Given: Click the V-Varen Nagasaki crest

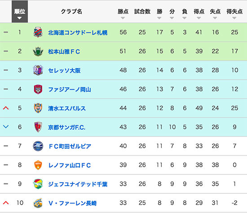Looking at the screenshot, I should [x=38, y=203].
